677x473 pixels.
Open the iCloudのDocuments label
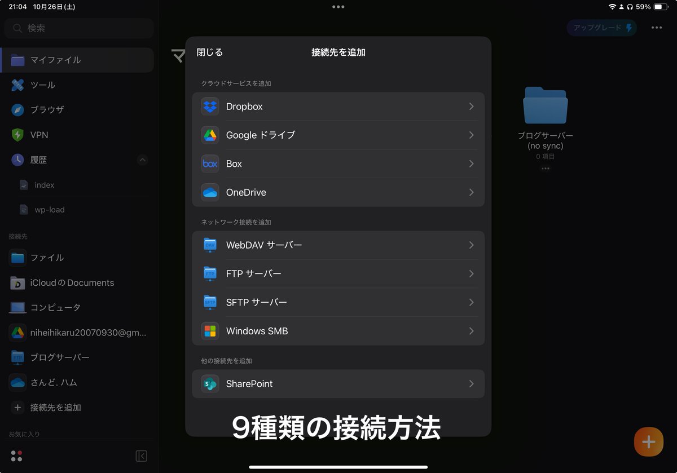72,283
